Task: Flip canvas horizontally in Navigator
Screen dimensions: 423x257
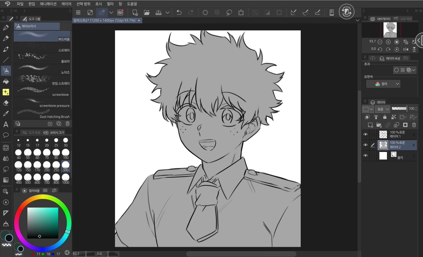Action: click(405, 49)
